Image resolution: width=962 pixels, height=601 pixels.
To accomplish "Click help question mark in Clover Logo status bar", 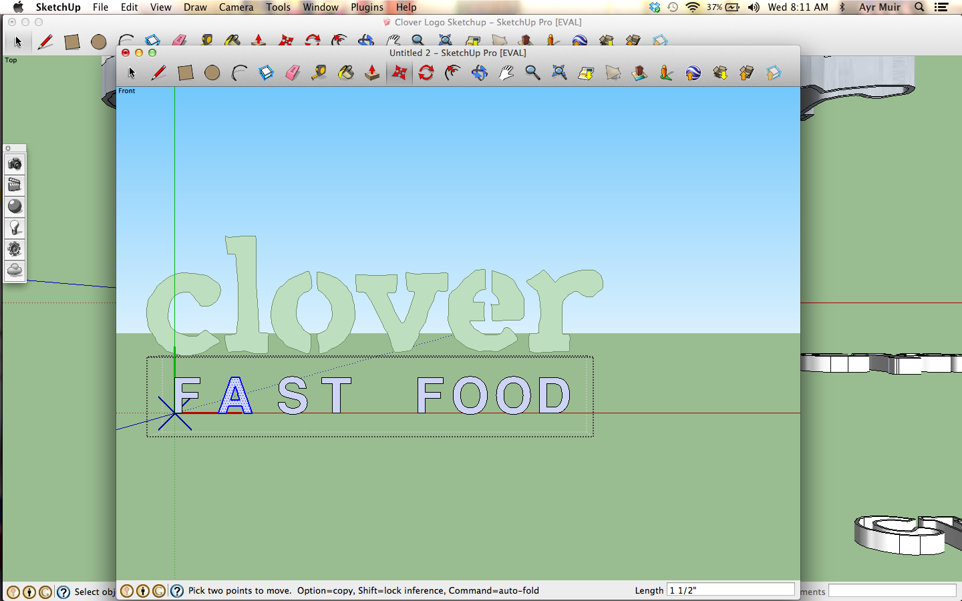I will (x=63, y=592).
